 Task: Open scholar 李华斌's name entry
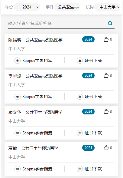pos(15,76)
